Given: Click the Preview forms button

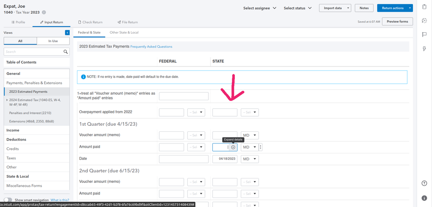Looking at the screenshot, I should 397,22.
